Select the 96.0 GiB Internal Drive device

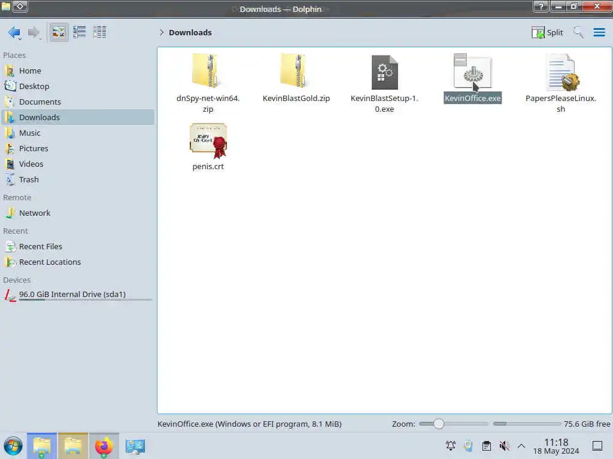[x=77, y=295]
